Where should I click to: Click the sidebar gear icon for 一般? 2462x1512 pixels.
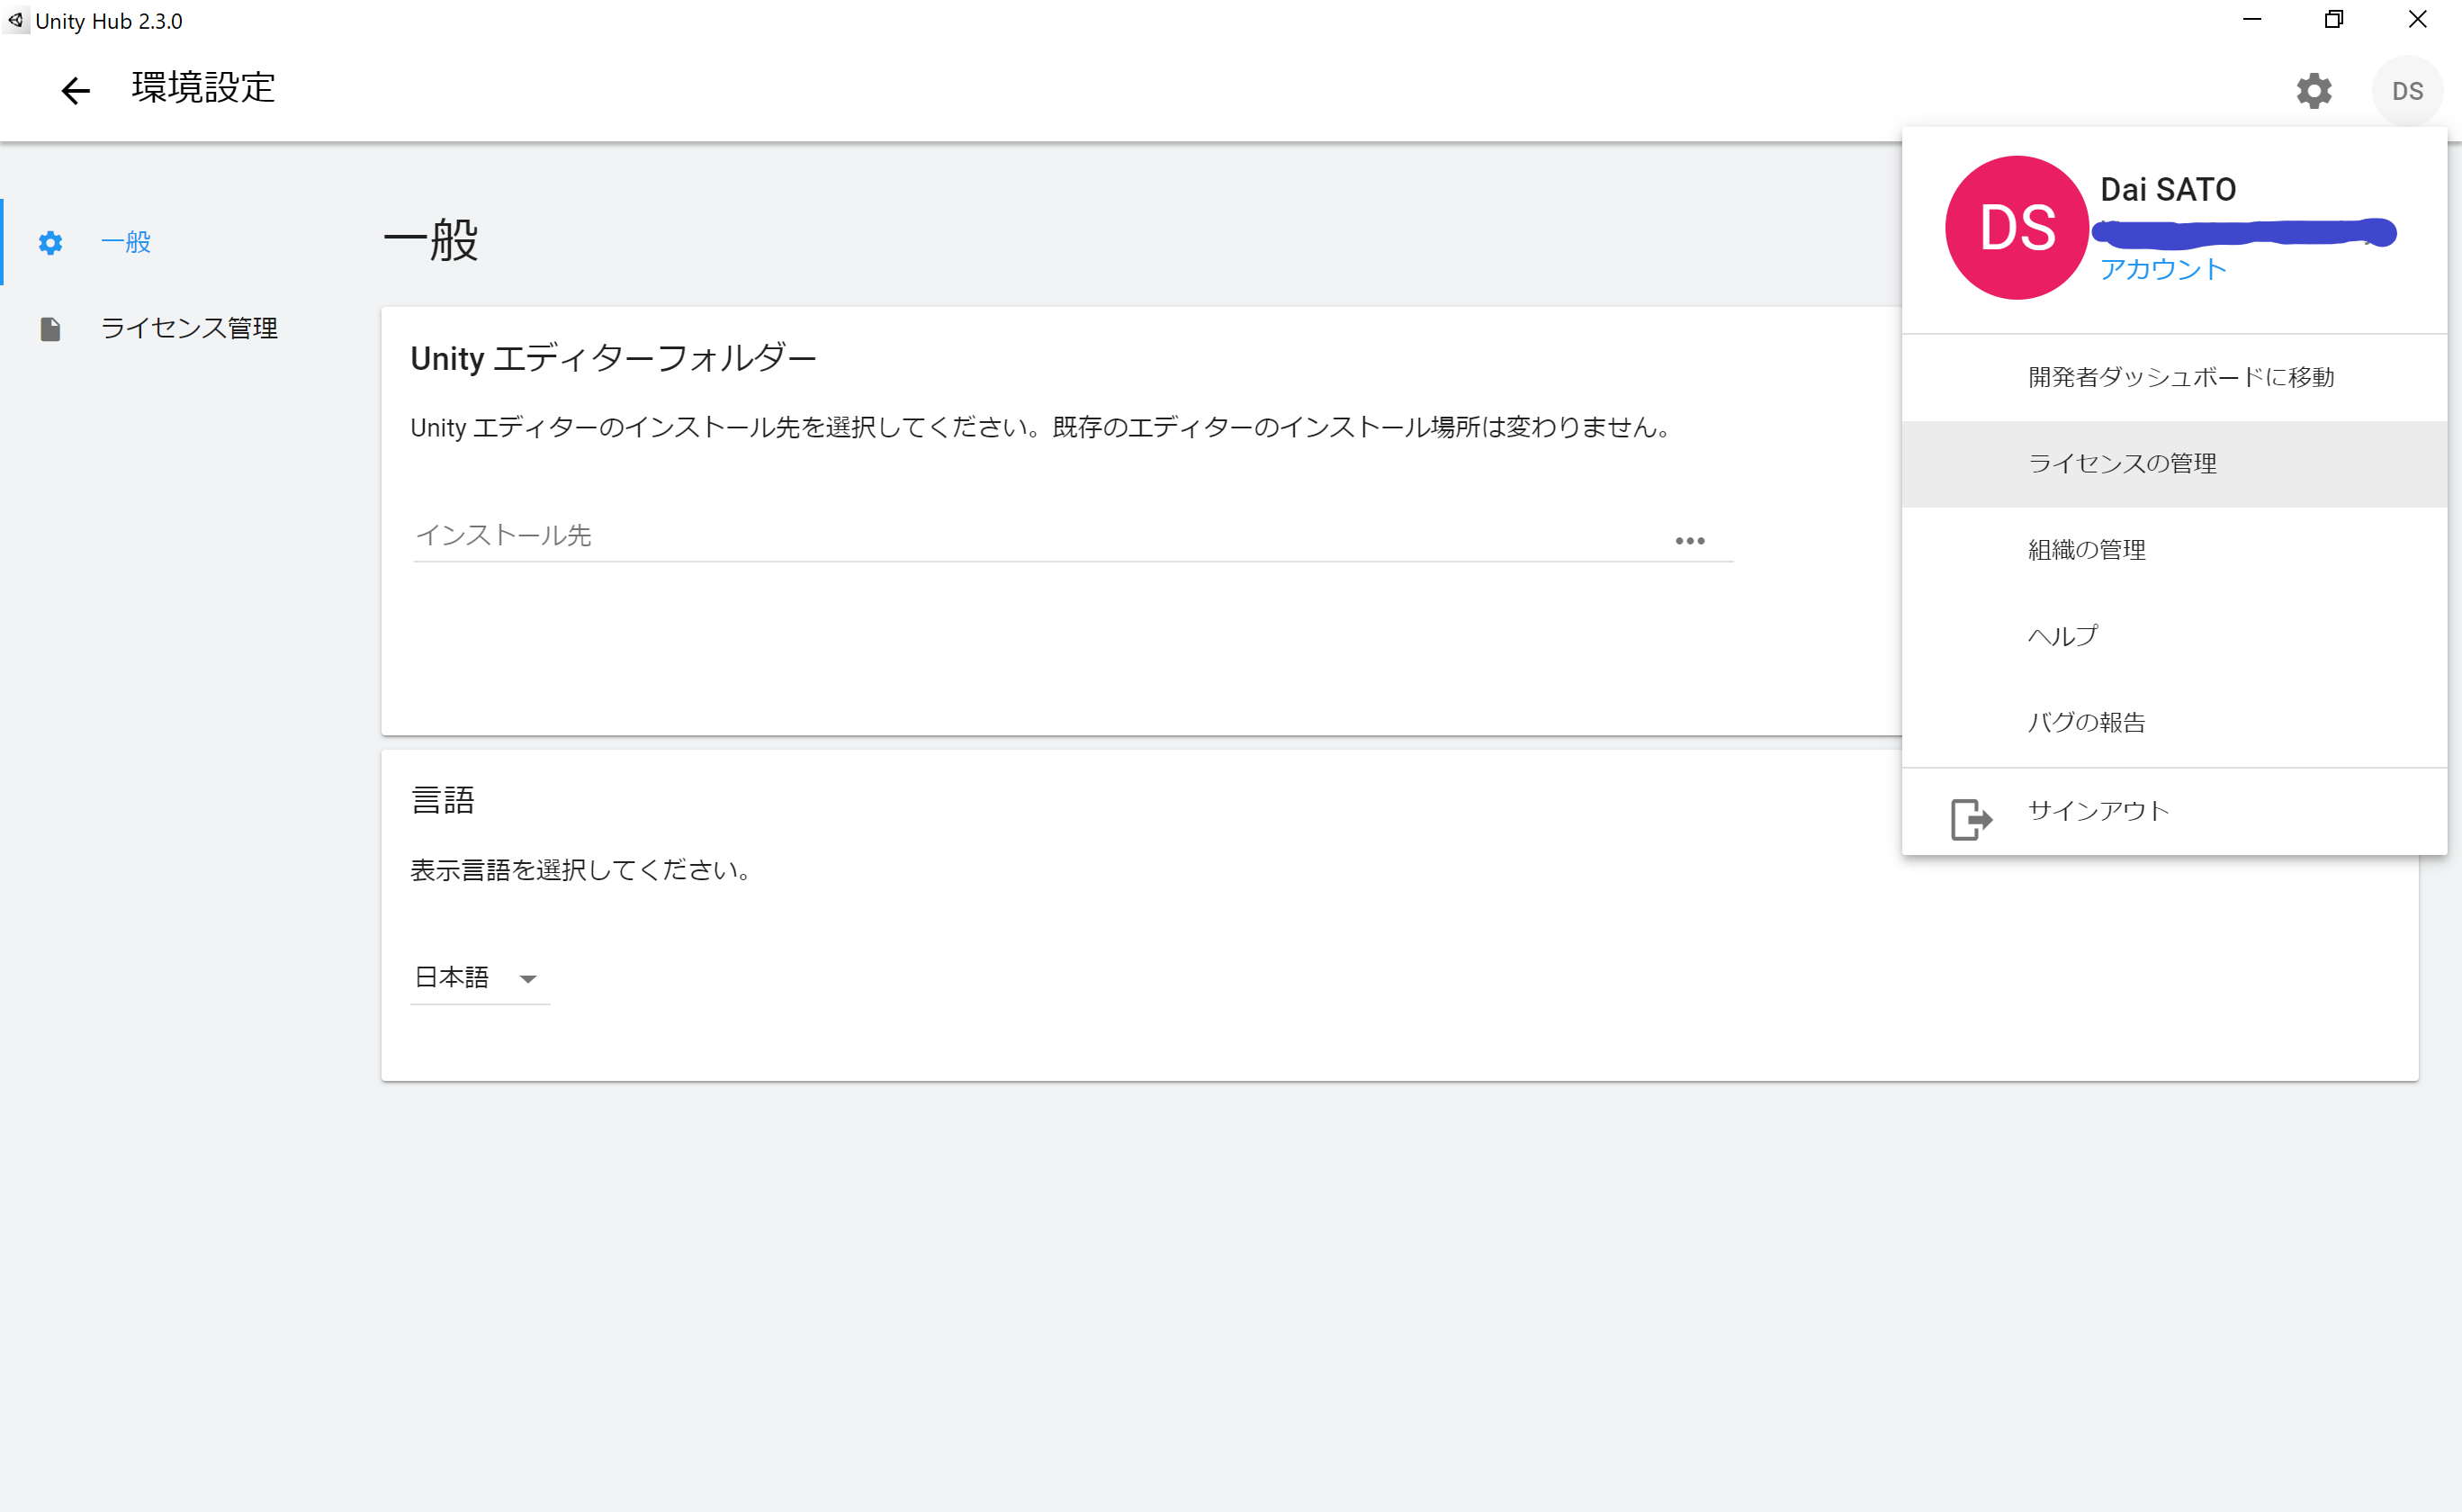point(50,243)
